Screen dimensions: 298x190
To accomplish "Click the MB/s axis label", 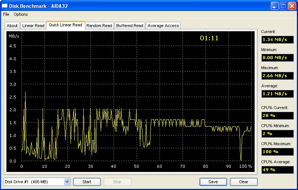I will (x=14, y=36).
